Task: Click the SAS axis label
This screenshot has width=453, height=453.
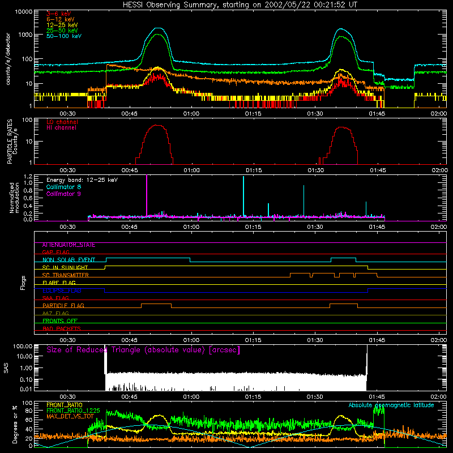Action: [x=6, y=368]
